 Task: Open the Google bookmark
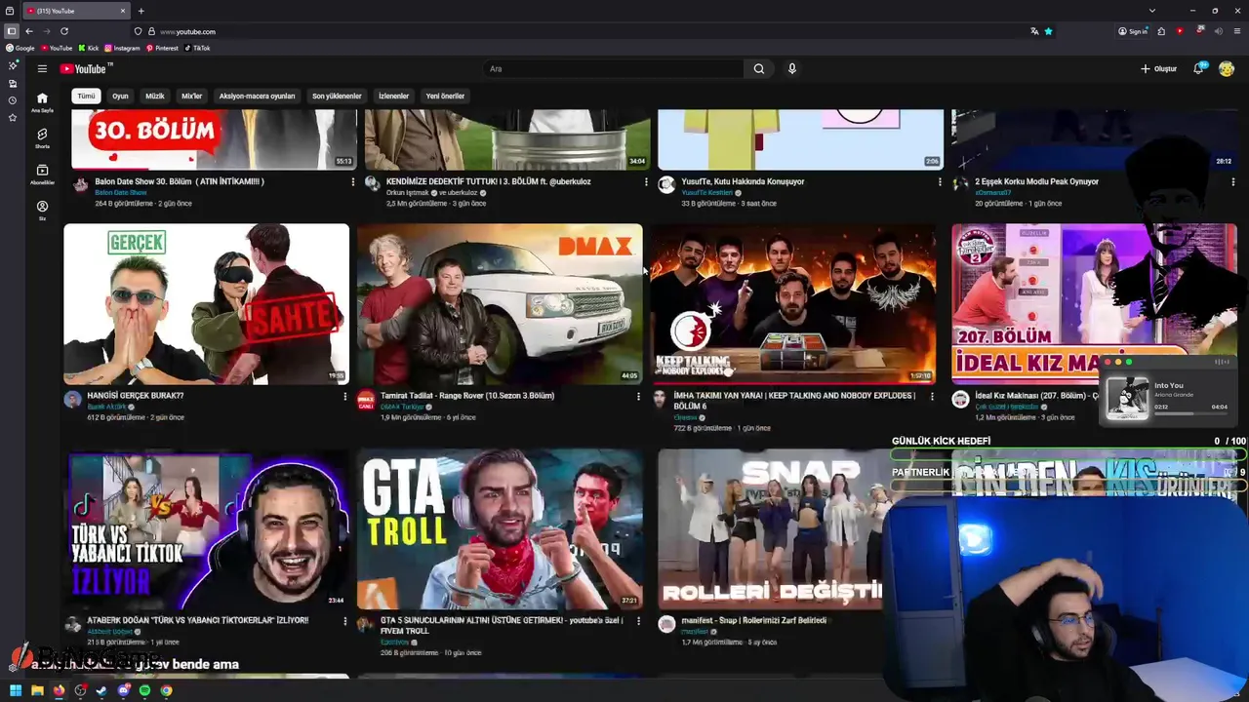pos(20,48)
